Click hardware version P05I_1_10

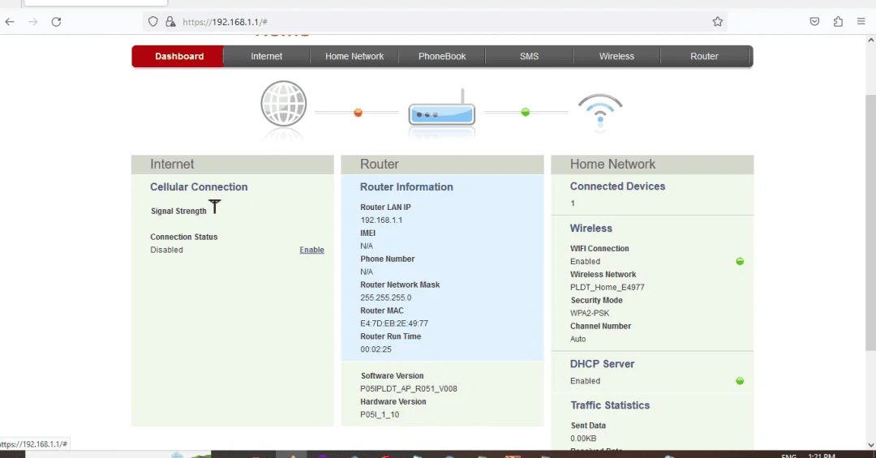[x=380, y=414]
